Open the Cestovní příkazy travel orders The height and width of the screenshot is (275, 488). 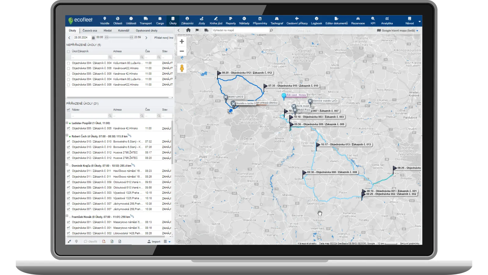point(297,20)
